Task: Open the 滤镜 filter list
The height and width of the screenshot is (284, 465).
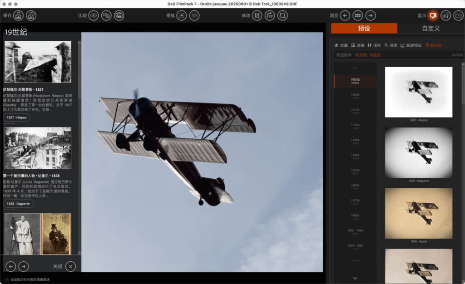Action: (x=357, y=45)
